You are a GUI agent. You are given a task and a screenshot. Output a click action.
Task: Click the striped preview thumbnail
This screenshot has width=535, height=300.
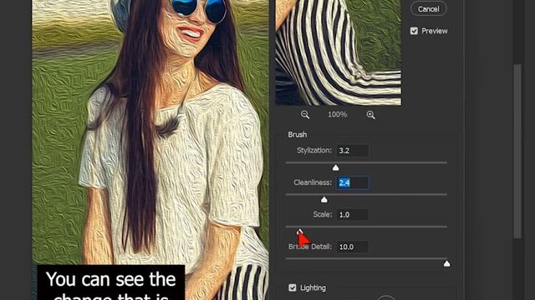[x=338, y=52]
